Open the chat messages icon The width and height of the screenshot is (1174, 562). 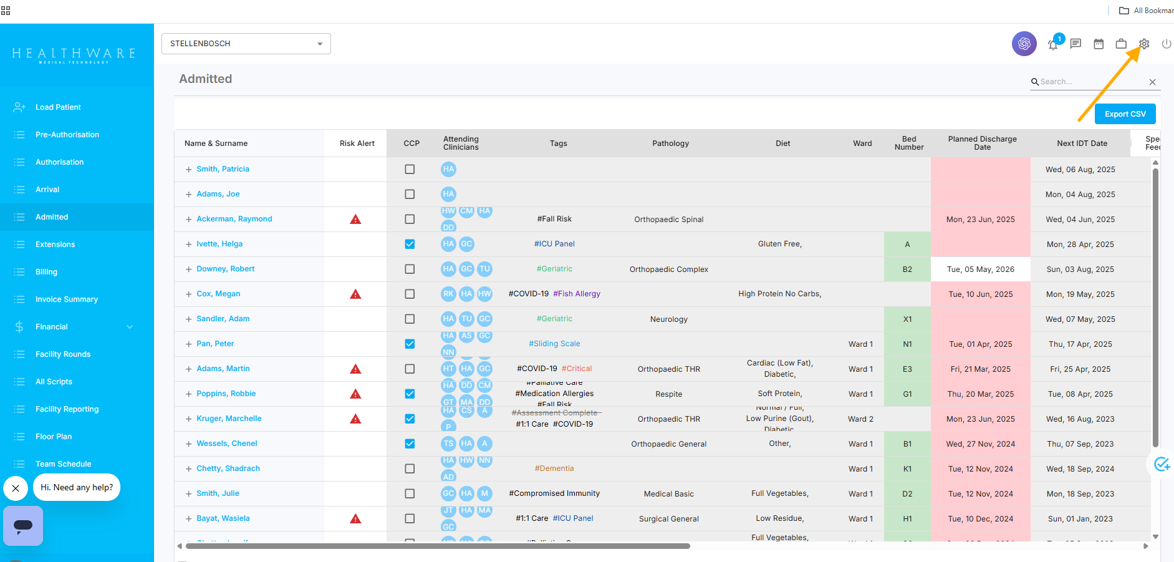(x=1075, y=44)
